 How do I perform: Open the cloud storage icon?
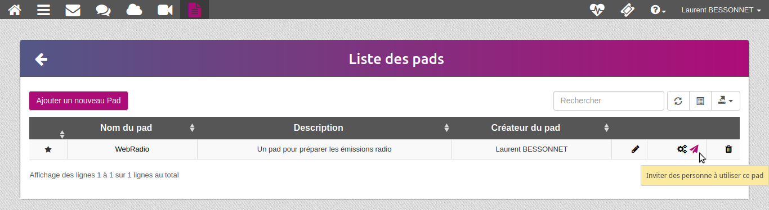[134, 10]
